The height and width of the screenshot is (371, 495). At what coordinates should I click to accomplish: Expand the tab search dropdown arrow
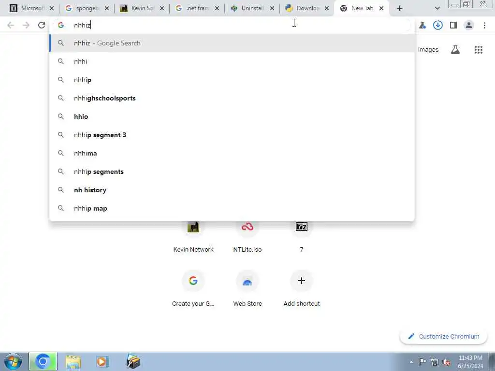coord(437,8)
